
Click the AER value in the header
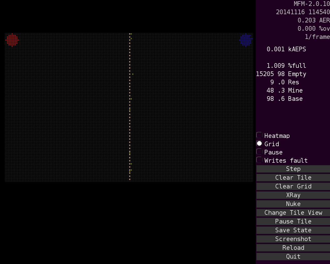[x=313, y=20]
